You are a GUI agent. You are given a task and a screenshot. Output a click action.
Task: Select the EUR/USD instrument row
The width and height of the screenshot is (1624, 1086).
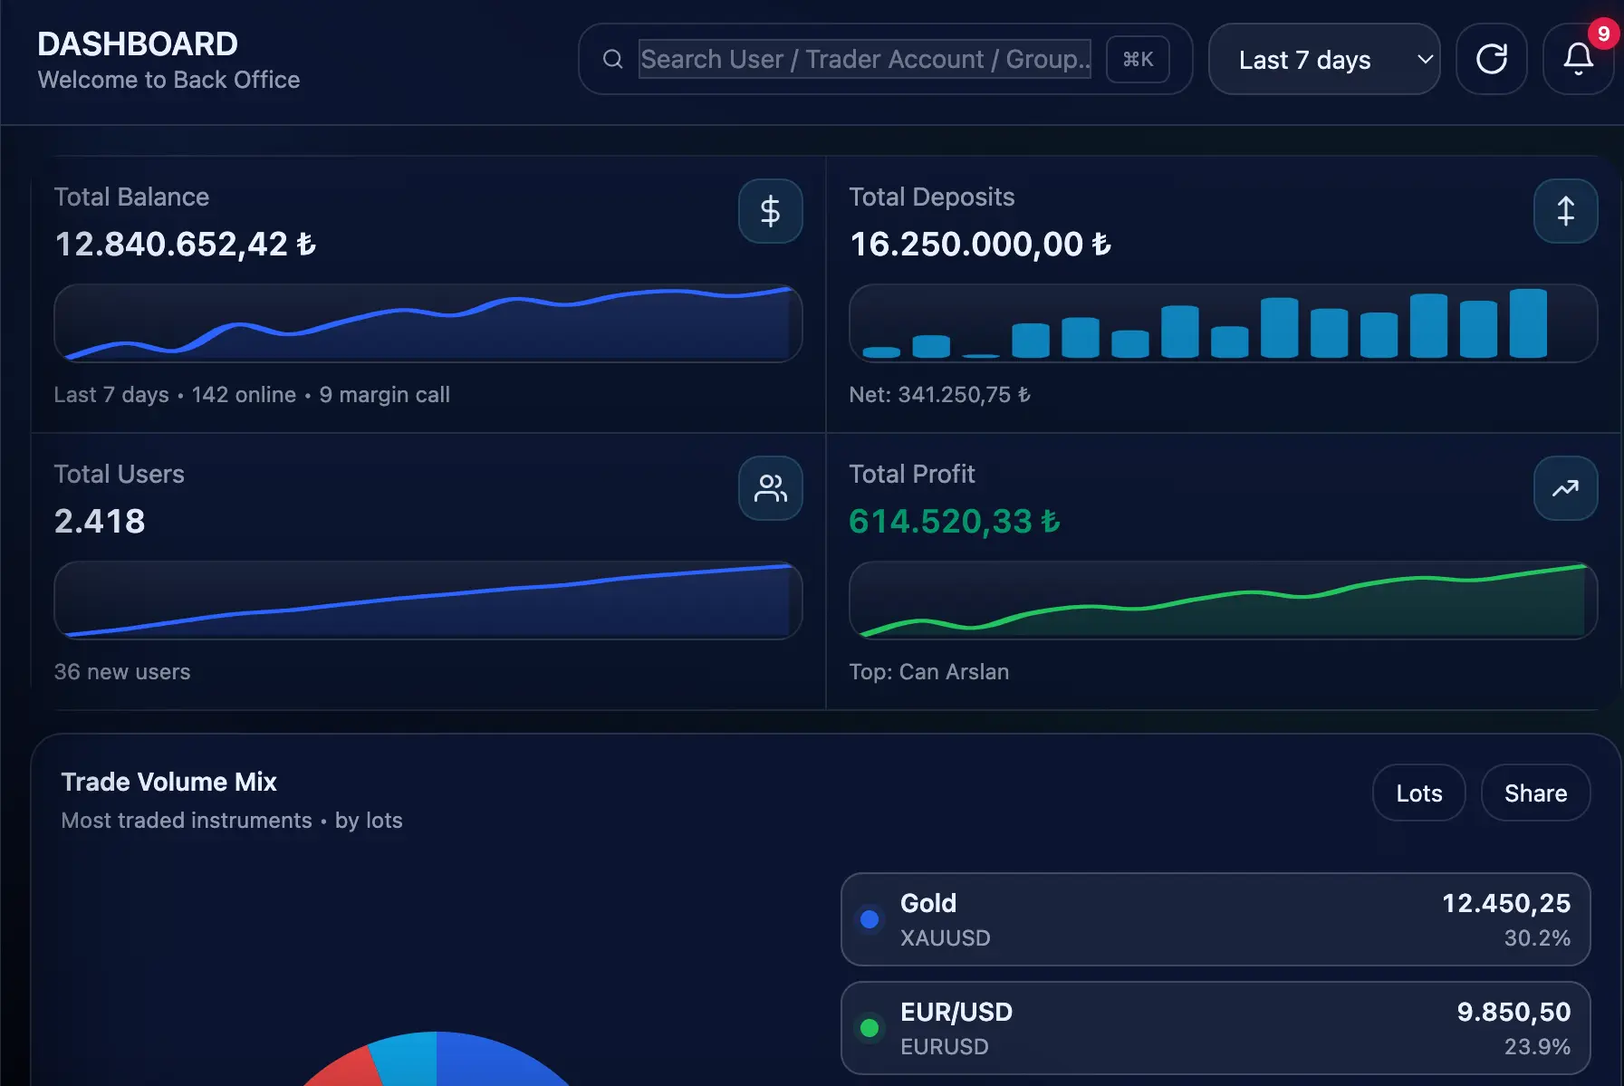(1215, 1028)
